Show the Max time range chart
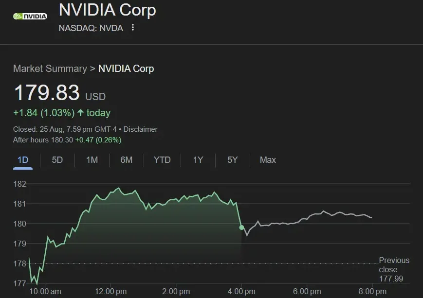The height and width of the screenshot is (298, 423). click(268, 160)
